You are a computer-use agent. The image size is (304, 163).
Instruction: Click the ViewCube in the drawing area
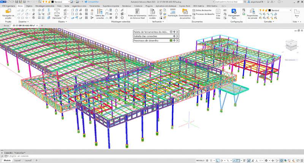coord(291,45)
